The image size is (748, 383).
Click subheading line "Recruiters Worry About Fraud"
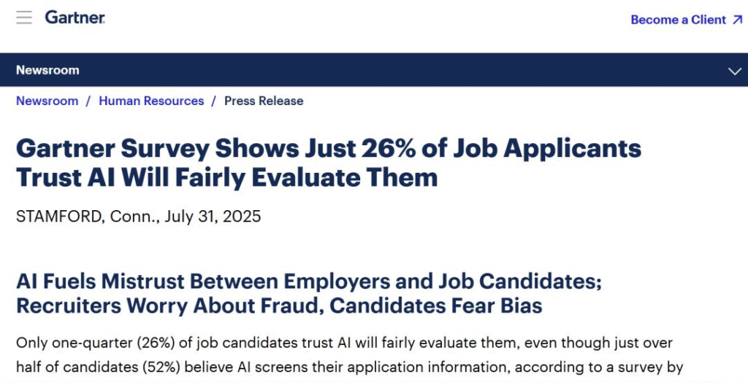pyautogui.click(x=279, y=306)
